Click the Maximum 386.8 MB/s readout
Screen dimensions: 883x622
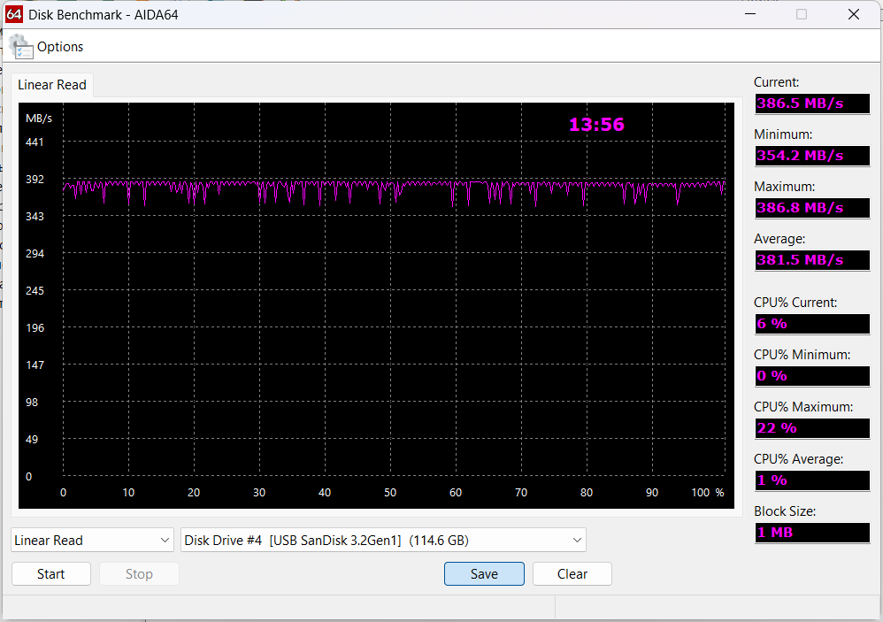pos(811,208)
